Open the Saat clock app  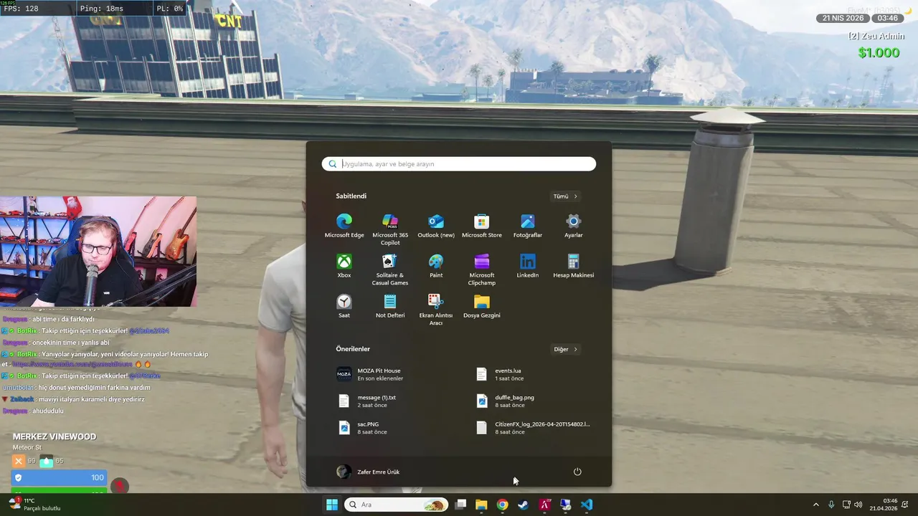pos(344,306)
